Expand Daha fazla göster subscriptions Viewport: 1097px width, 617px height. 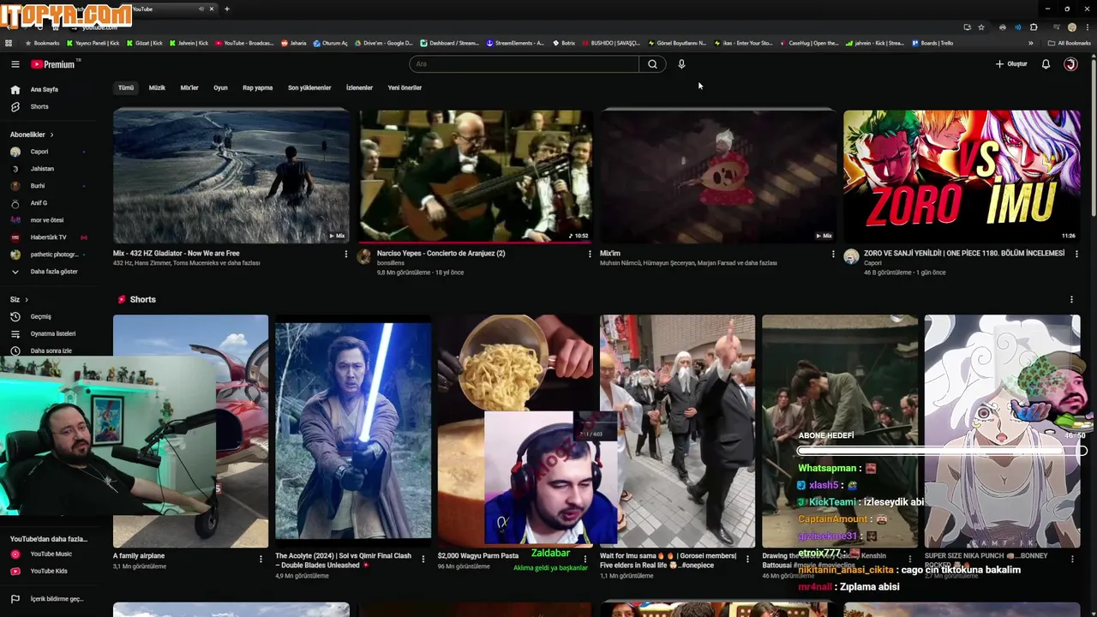53,272
